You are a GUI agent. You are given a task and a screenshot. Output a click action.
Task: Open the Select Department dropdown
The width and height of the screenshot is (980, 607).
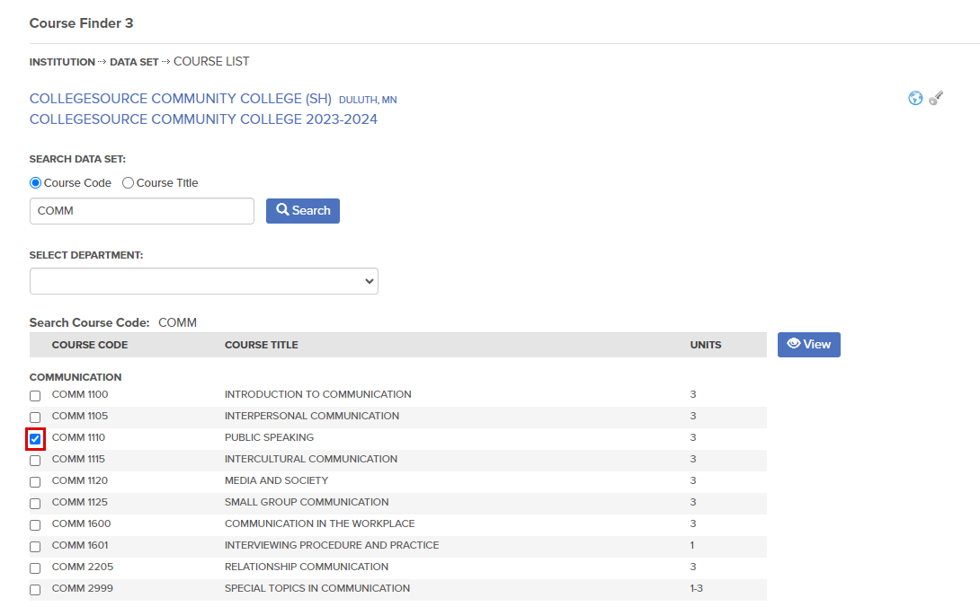click(204, 281)
